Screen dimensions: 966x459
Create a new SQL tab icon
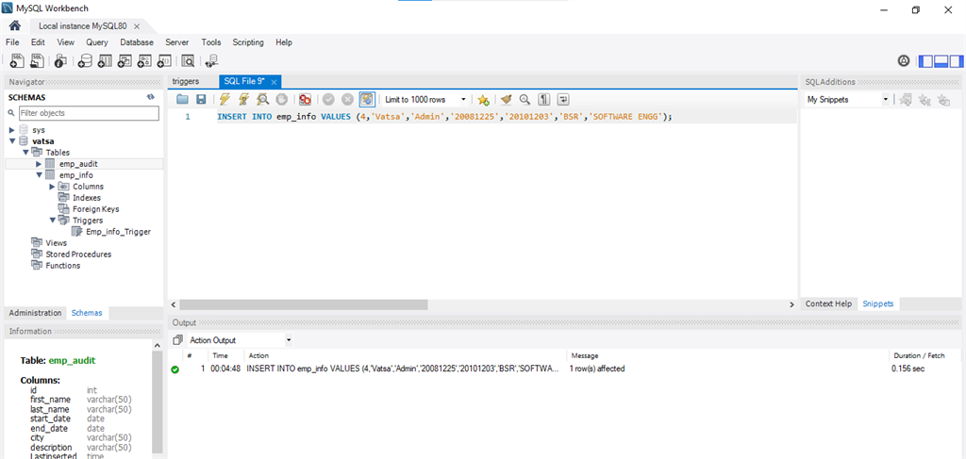(x=17, y=60)
